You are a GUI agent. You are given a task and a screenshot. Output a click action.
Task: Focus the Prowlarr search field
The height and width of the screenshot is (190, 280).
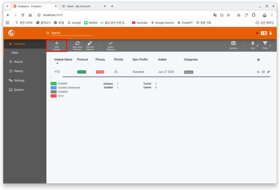(71, 33)
